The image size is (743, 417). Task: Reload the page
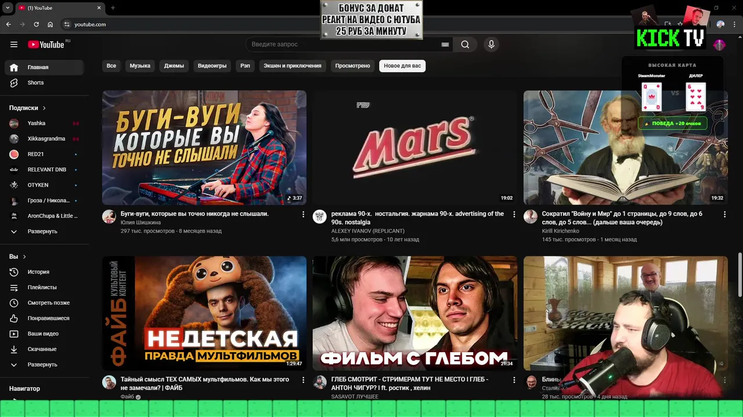tap(36, 24)
